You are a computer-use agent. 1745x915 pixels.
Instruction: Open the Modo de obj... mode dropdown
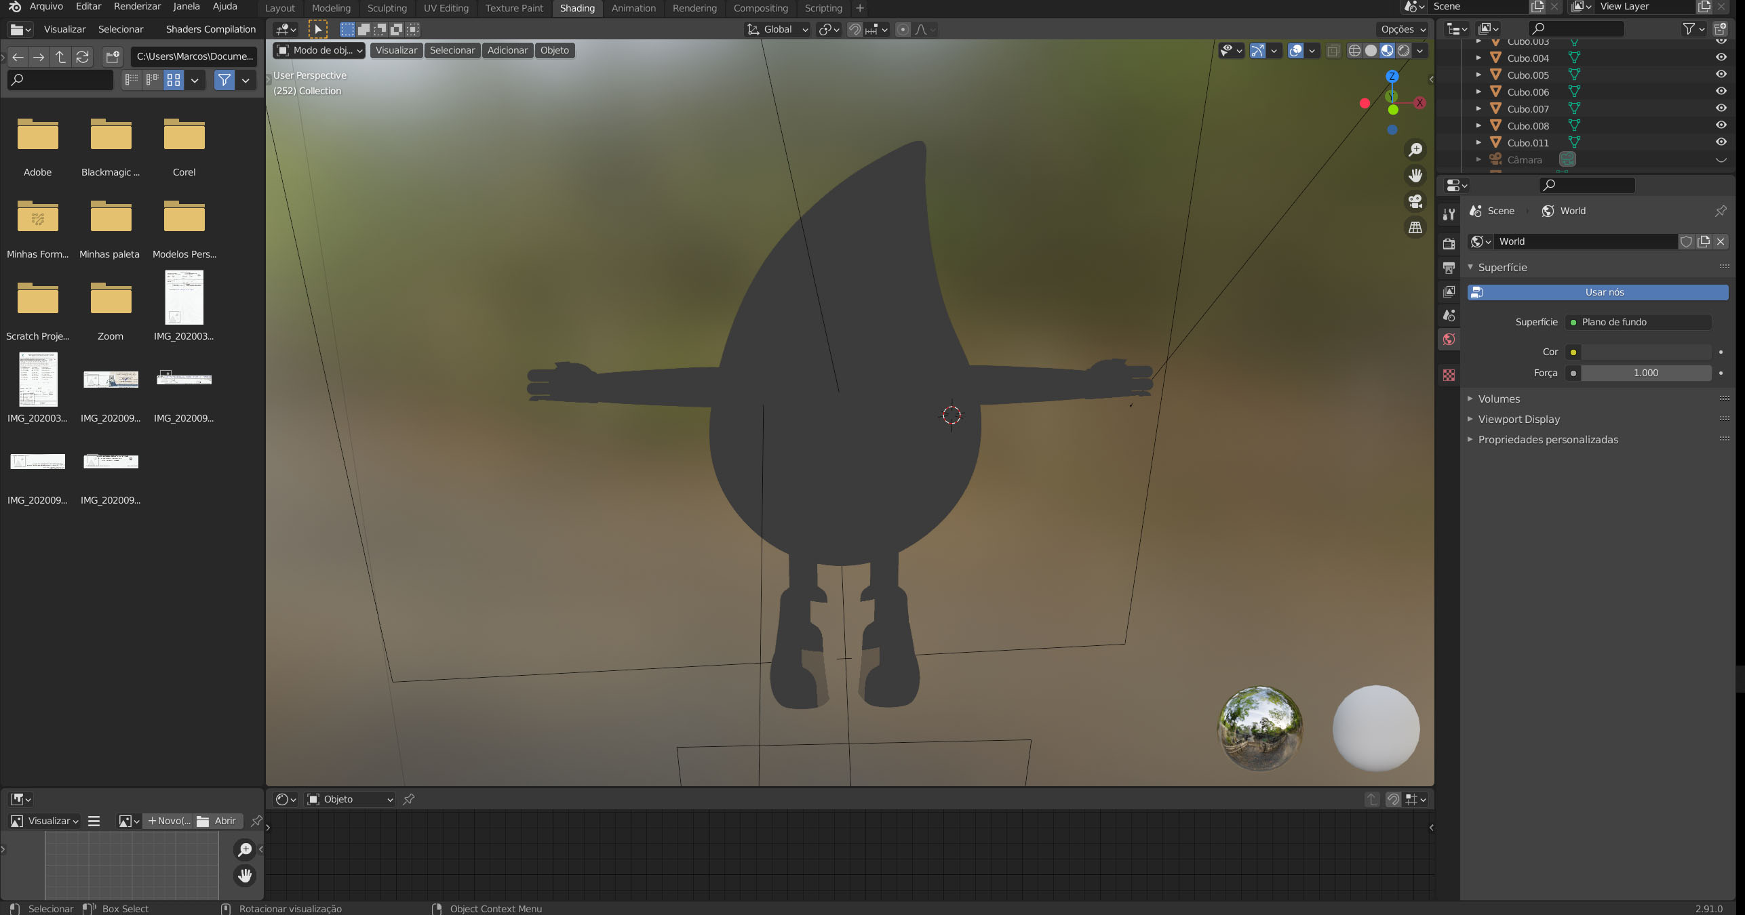319,50
